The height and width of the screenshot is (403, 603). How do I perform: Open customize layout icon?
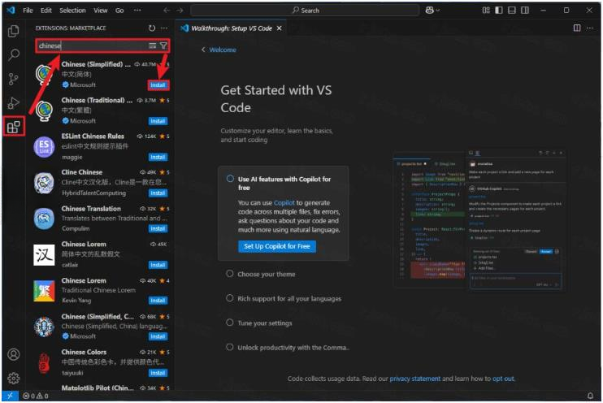[x=486, y=11]
